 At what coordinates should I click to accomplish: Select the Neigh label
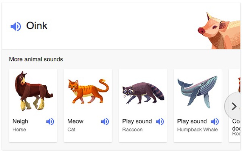(x=20, y=122)
